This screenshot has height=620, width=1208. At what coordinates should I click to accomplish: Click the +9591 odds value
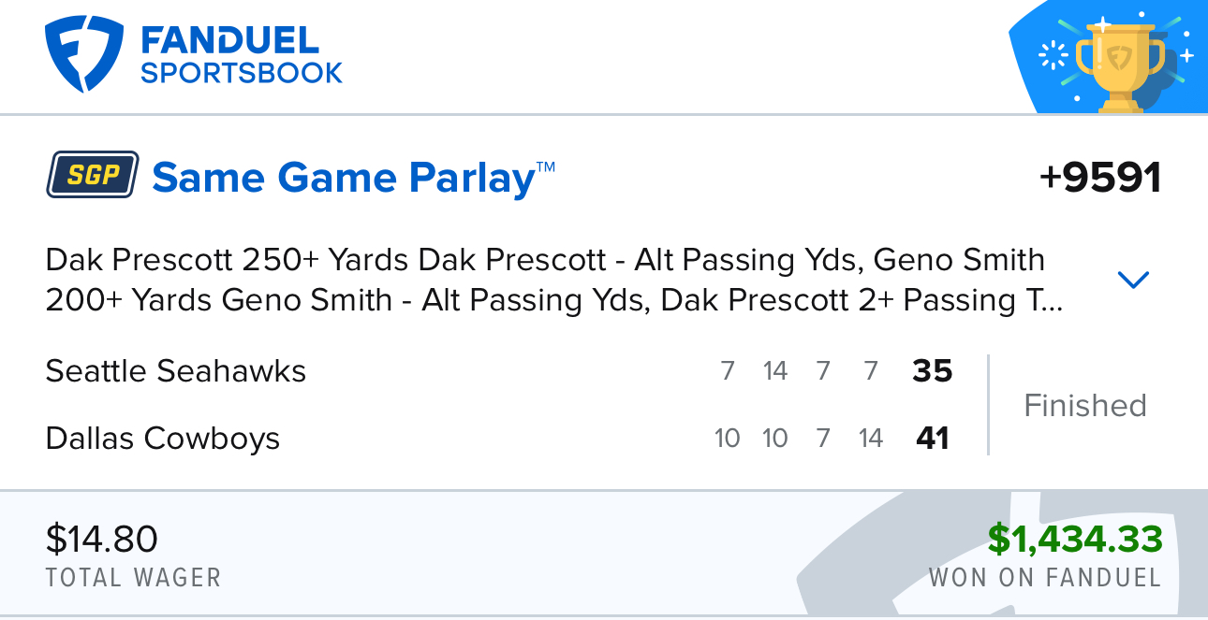point(1100,178)
